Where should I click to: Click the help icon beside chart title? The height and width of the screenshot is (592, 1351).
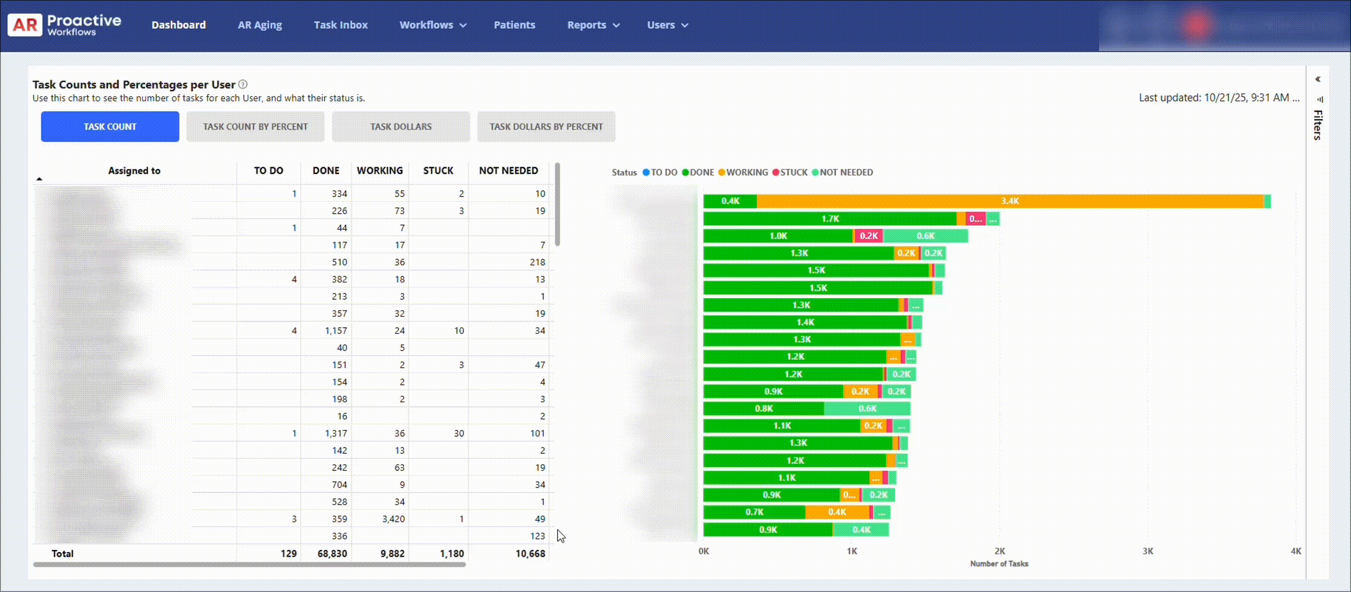click(243, 84)
